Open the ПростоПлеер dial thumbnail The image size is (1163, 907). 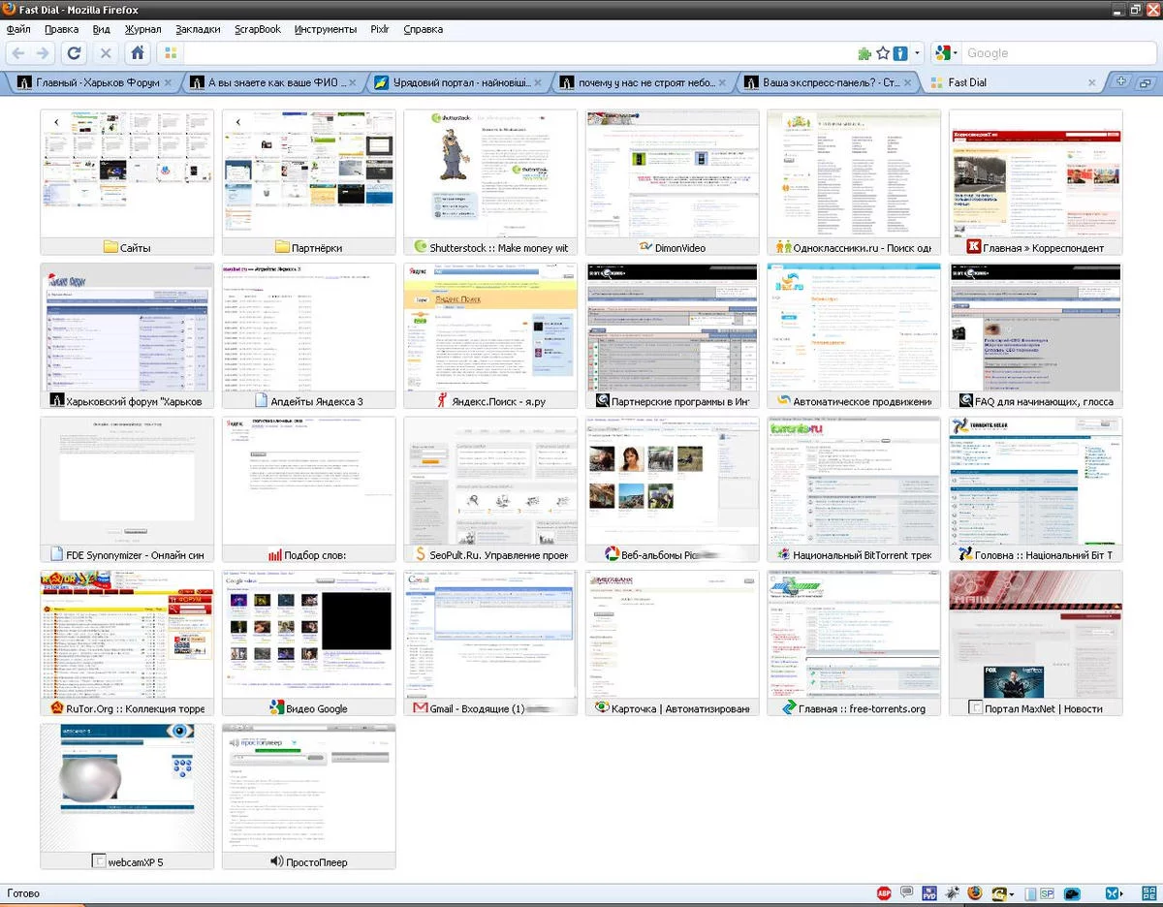[309, 797]
